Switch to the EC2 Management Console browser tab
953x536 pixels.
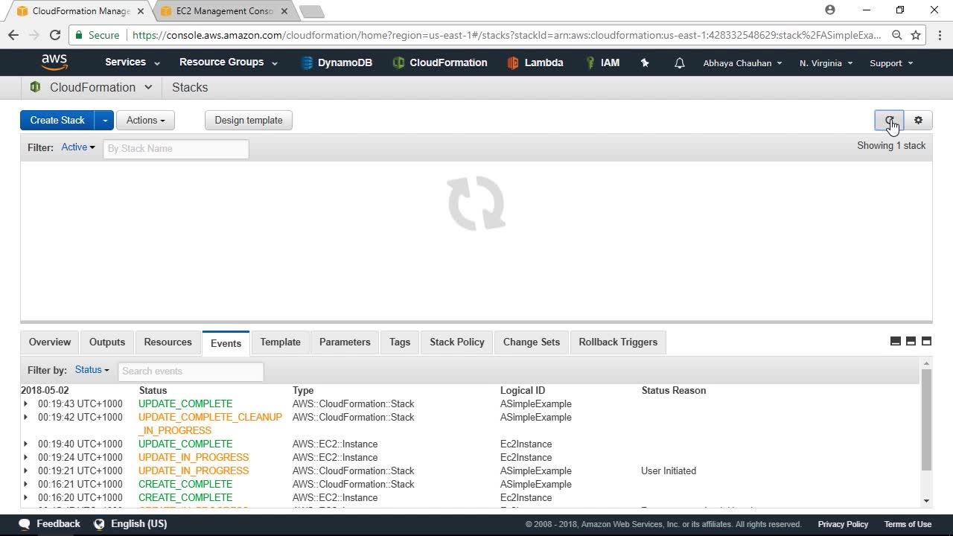[224, 11]
